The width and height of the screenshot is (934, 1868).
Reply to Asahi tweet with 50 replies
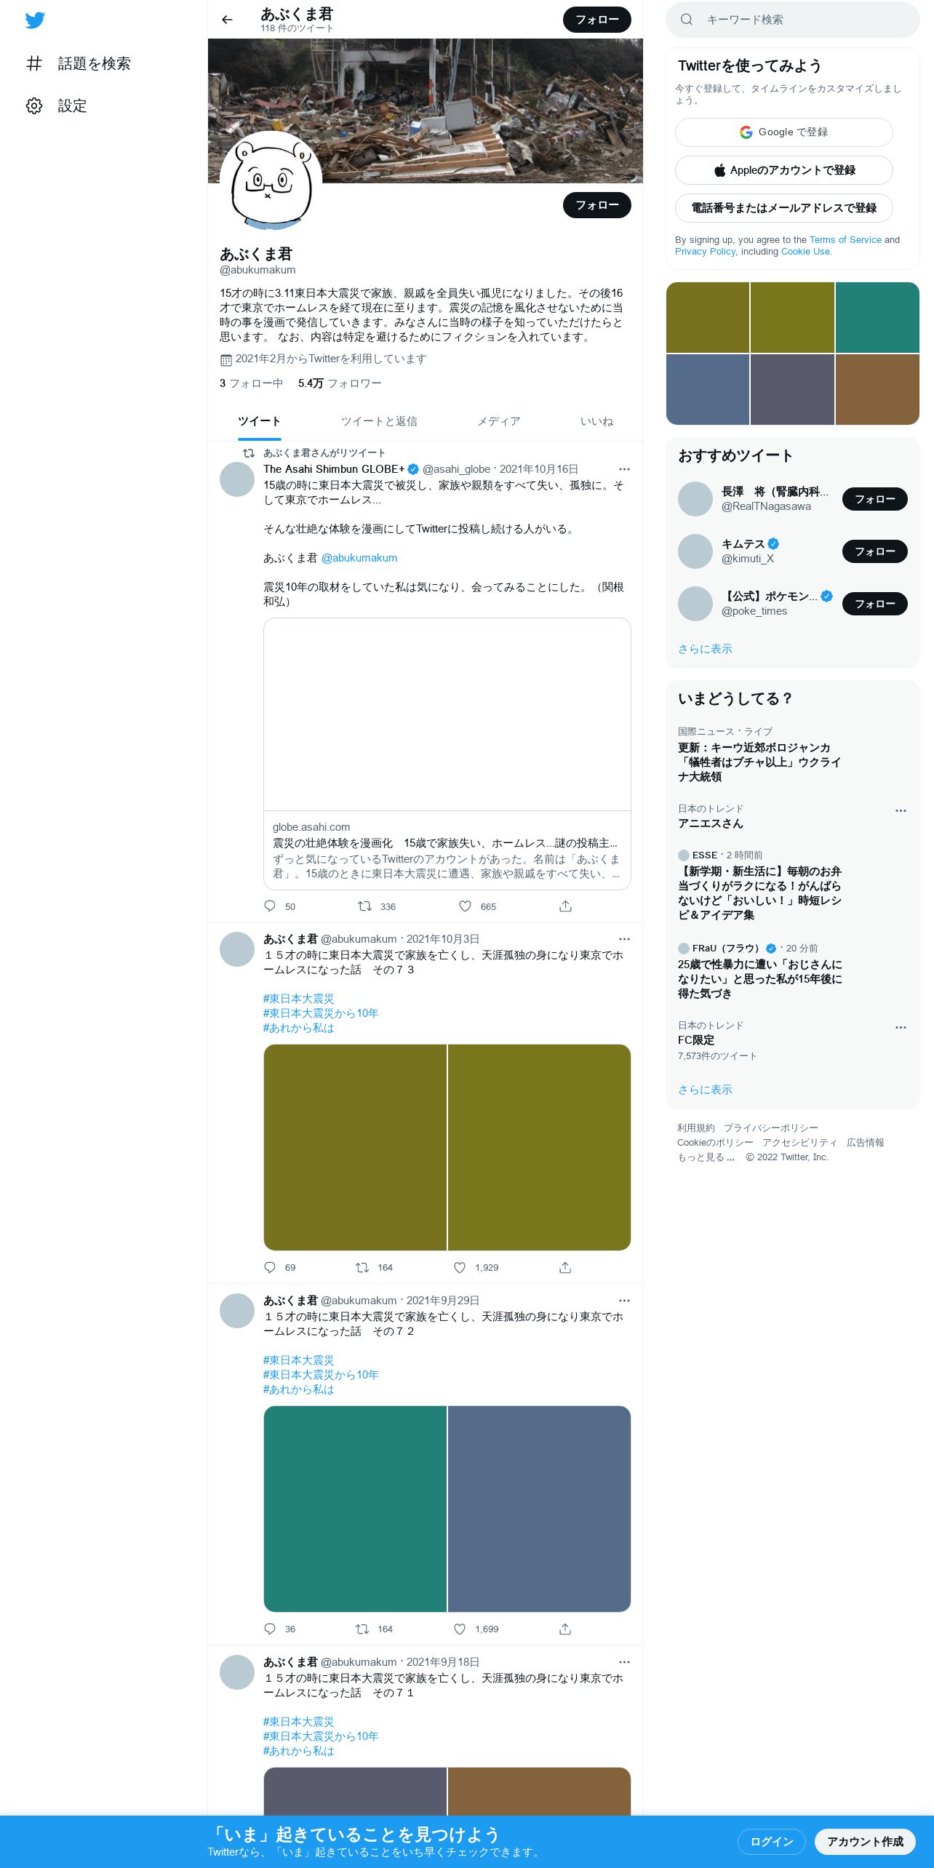[x=279, y=906]
